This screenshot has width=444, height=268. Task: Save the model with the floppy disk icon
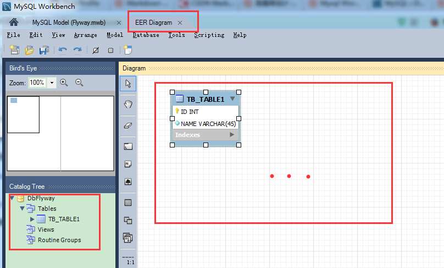click(44, 50)
